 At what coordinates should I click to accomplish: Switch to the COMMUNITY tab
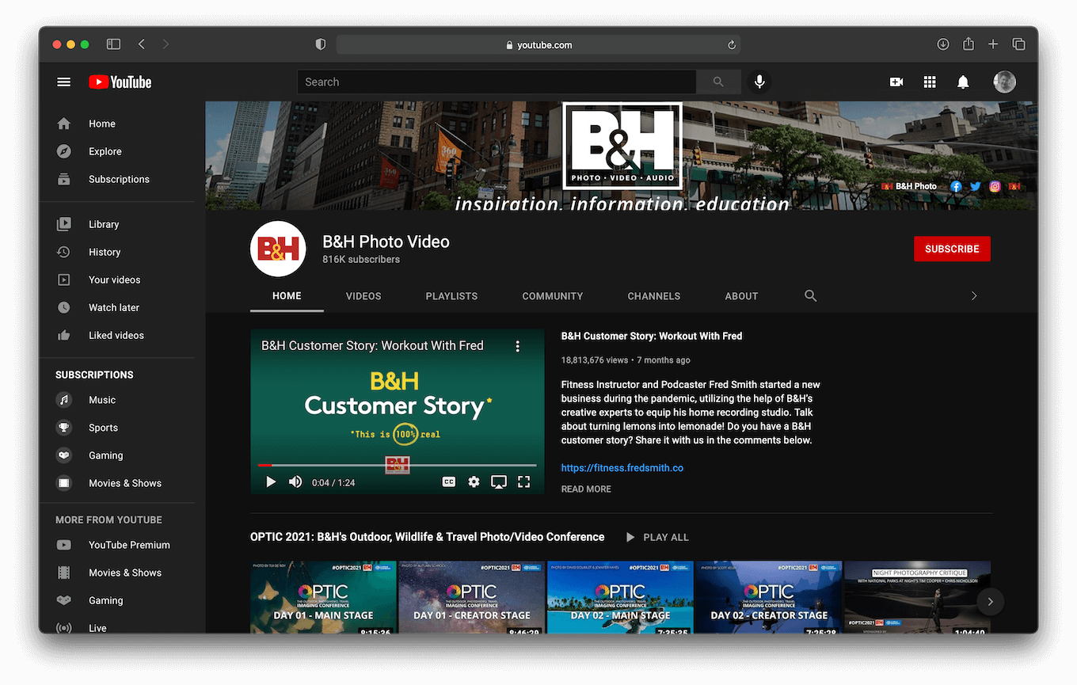553,296
